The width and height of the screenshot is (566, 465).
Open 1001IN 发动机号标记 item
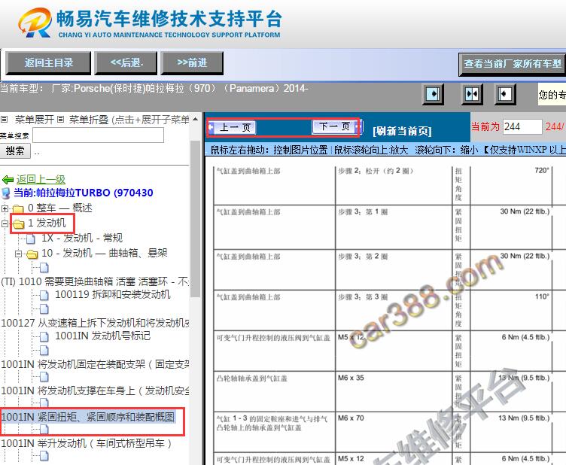point(102,336)
